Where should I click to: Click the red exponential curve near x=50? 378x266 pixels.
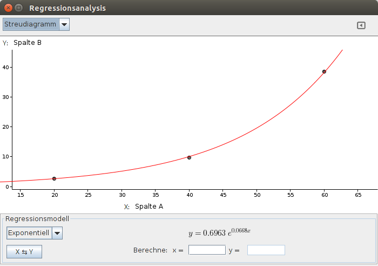tap(257, 128)
